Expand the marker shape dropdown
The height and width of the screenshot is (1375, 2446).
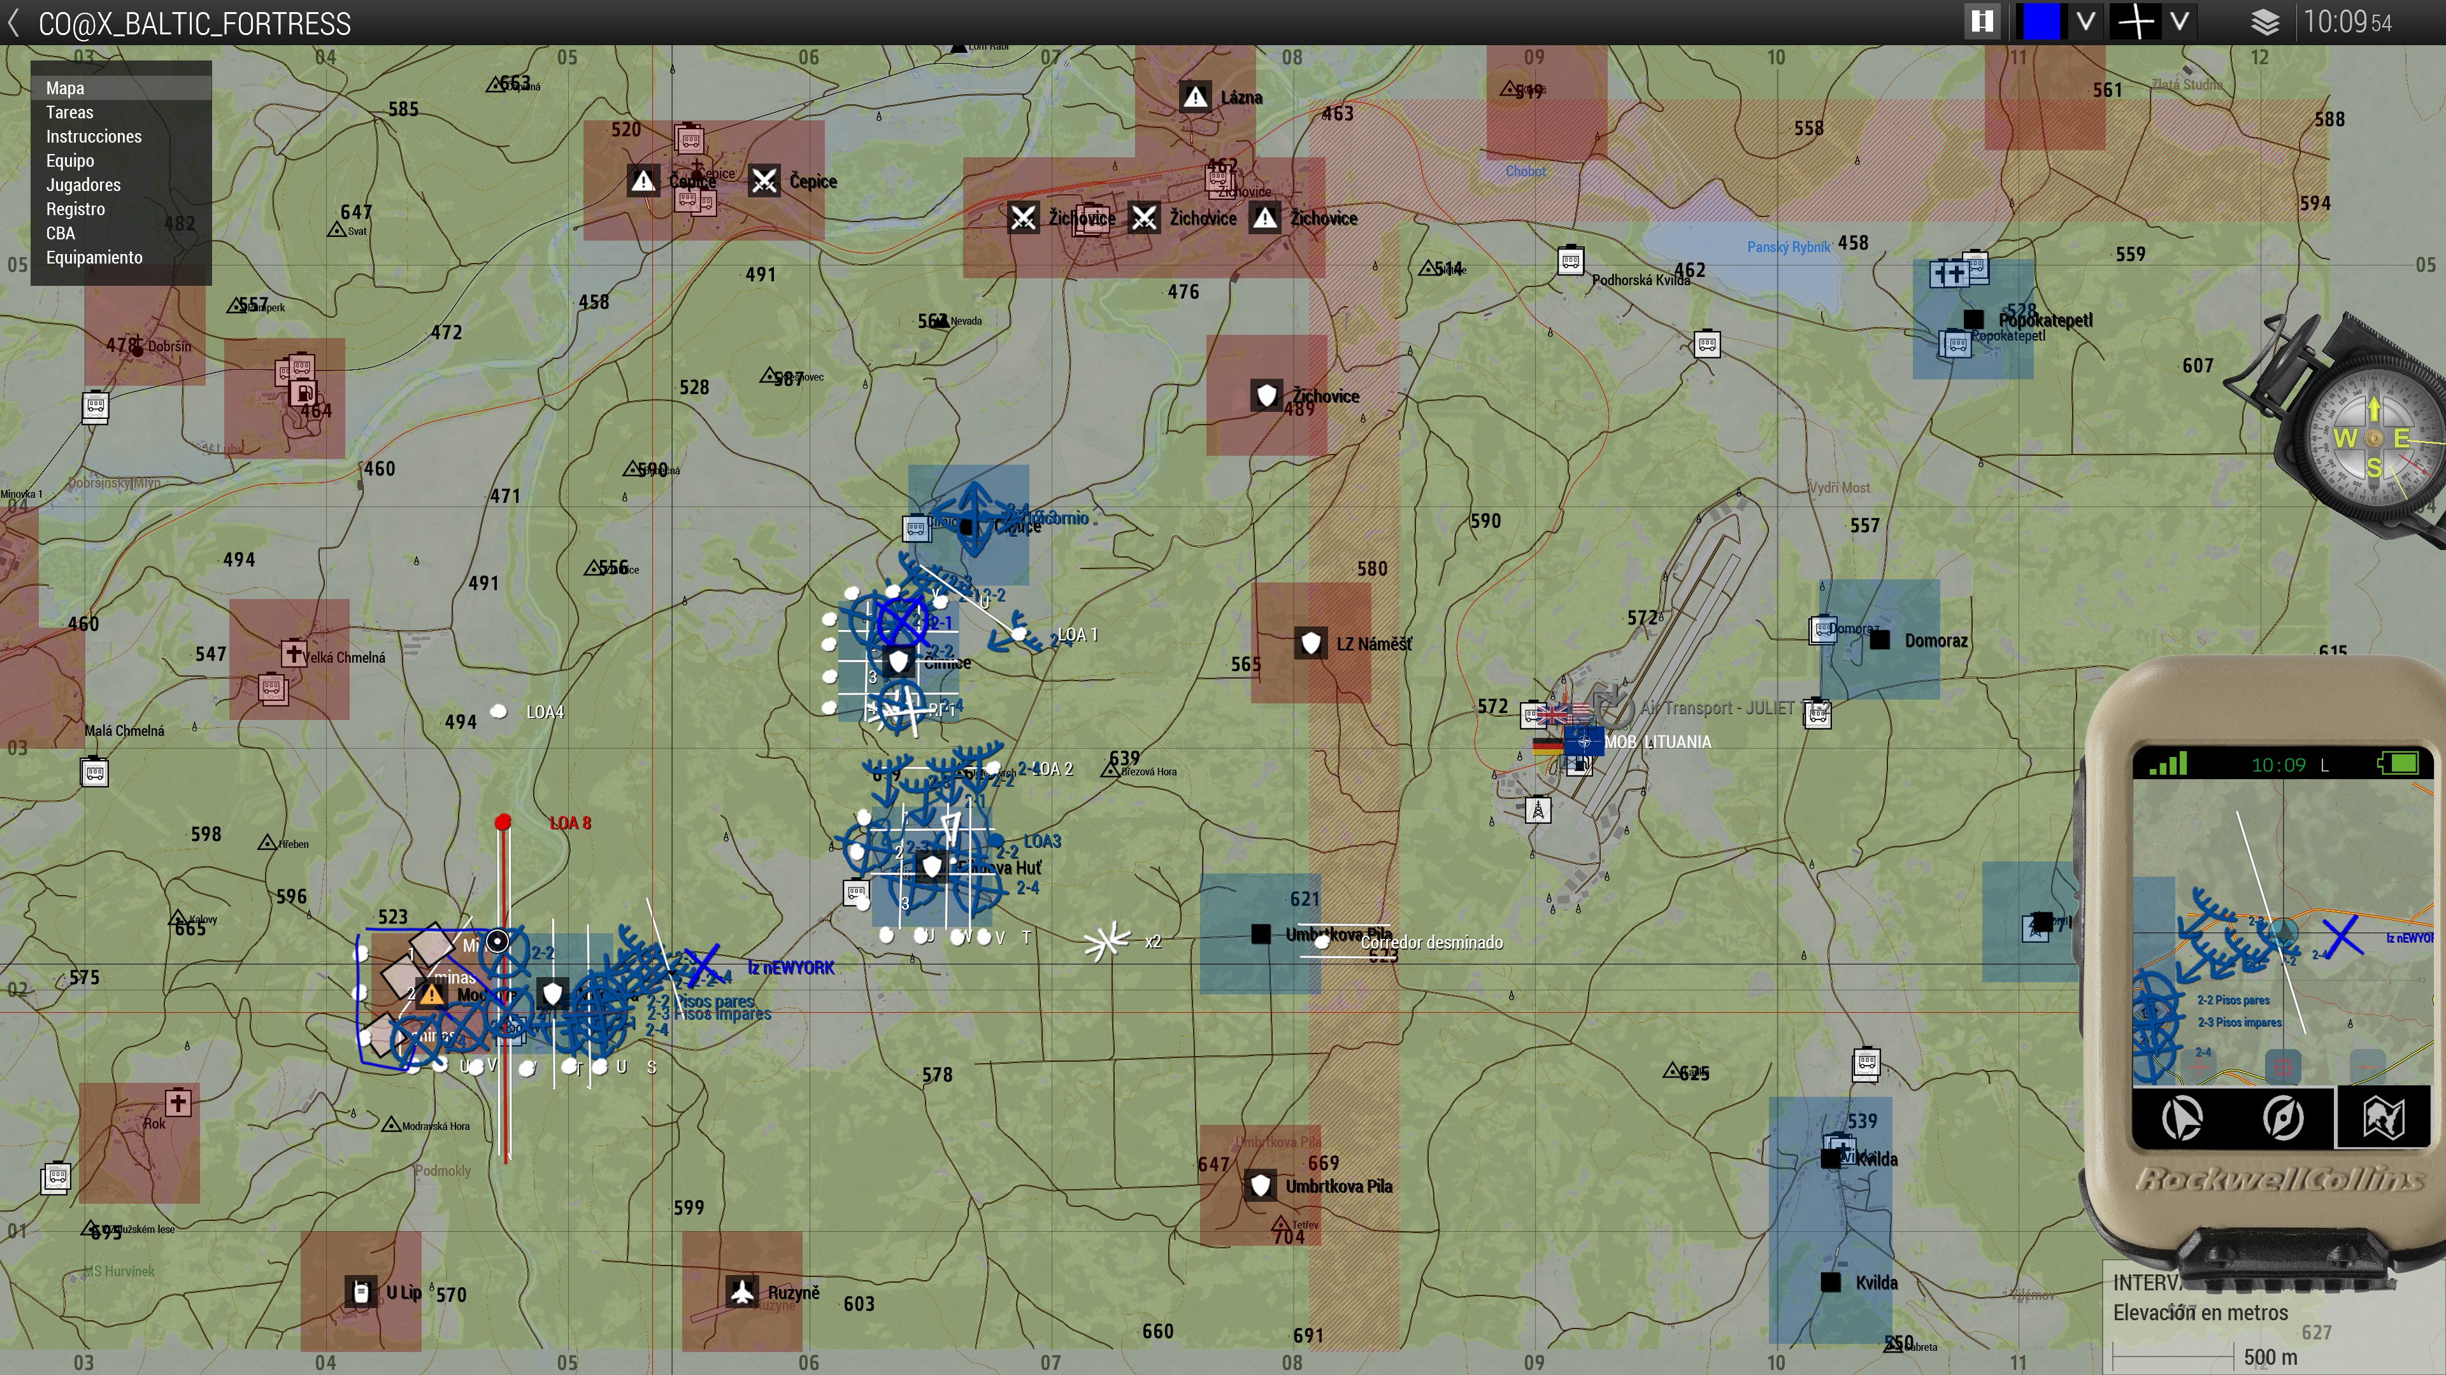tap(2180, 22)
